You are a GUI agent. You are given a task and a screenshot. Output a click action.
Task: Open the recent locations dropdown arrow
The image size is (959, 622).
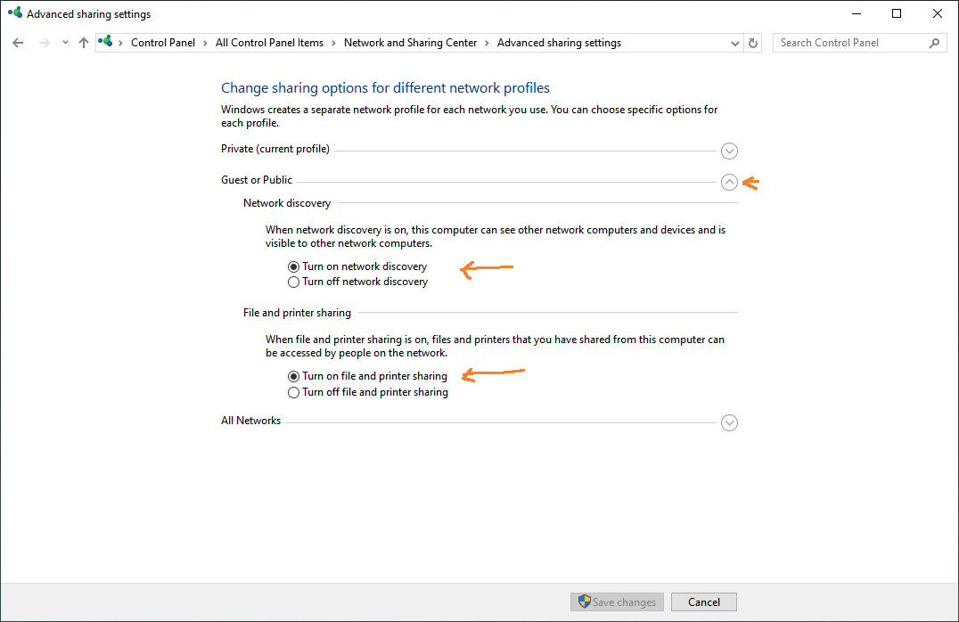tap(65, 43)
